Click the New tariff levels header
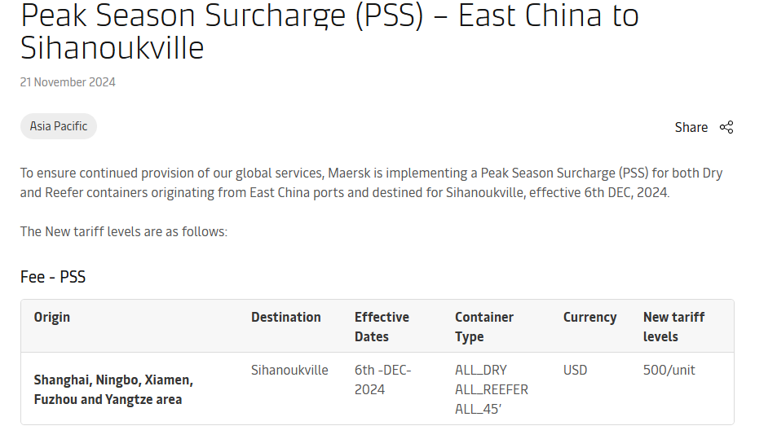This screenshot has height=439, width=777. click(673, 327)
